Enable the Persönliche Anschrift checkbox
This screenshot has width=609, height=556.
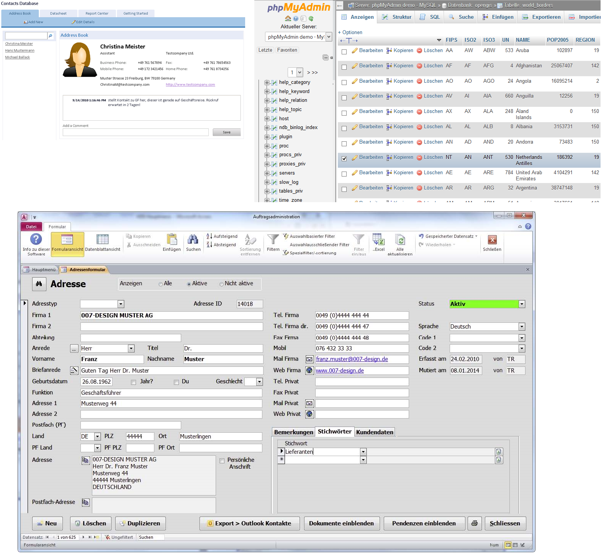222,461
